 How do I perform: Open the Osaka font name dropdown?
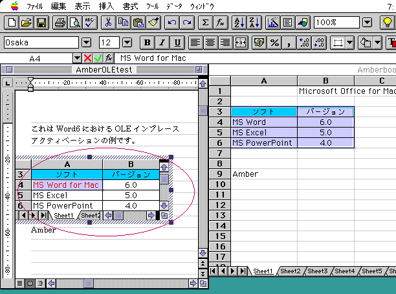point(86,43)
